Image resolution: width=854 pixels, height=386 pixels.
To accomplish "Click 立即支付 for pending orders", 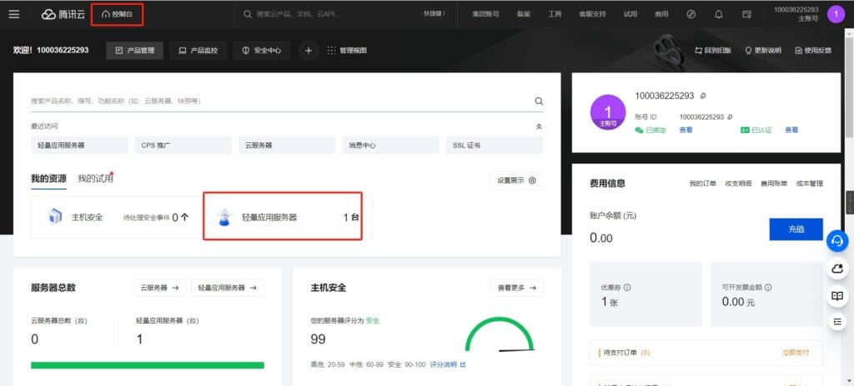I will (796, 353).
